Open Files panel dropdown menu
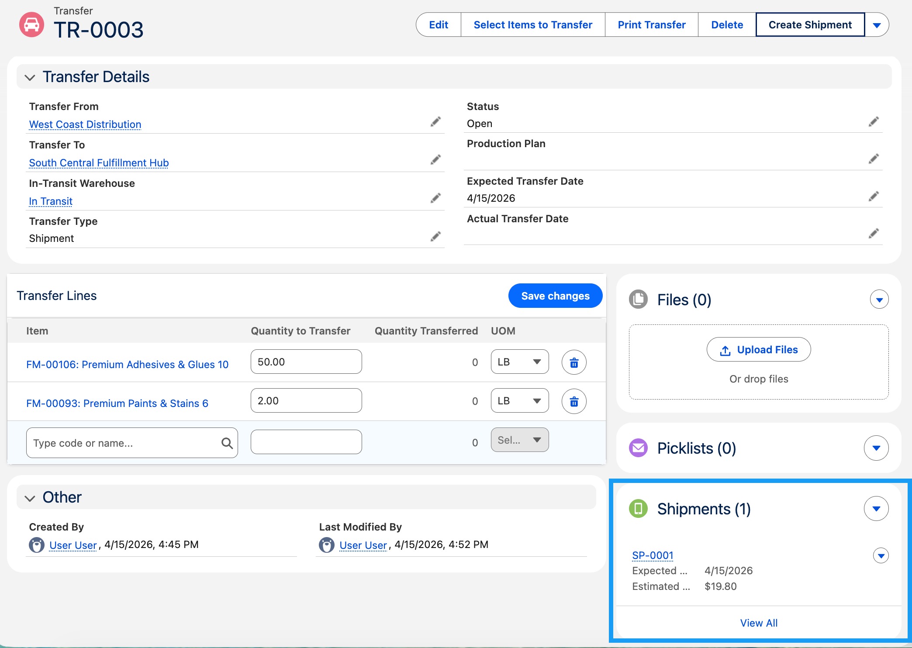The width and height of the screenshot is (912, 648). pos(879,300)
